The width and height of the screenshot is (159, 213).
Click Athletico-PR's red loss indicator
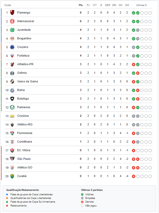click(x=133, y=64)
